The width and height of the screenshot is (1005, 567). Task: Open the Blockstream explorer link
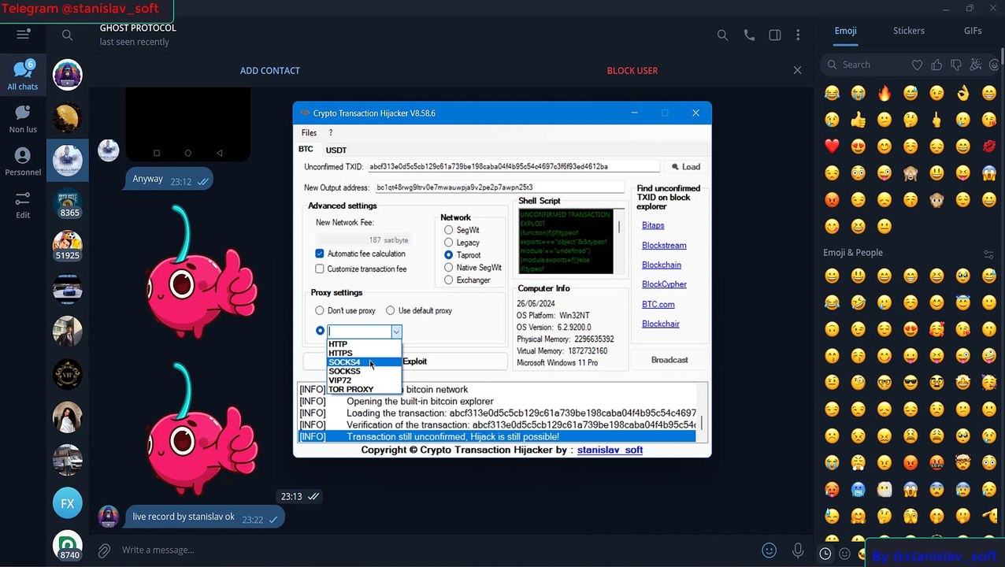coord(664,245)
